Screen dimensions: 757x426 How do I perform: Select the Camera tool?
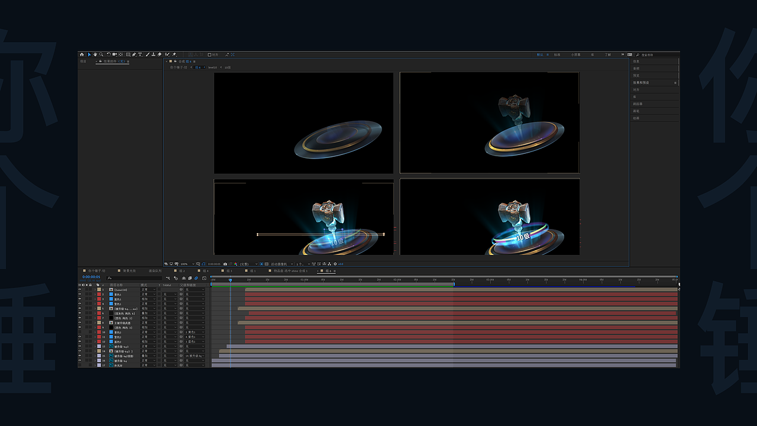pos(115,54)
